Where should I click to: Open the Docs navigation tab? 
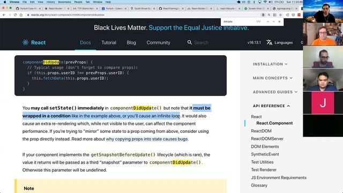pos(85,42)
